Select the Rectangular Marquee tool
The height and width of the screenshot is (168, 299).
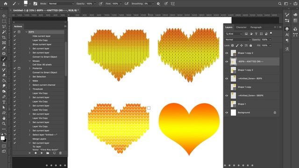[4, 21]
